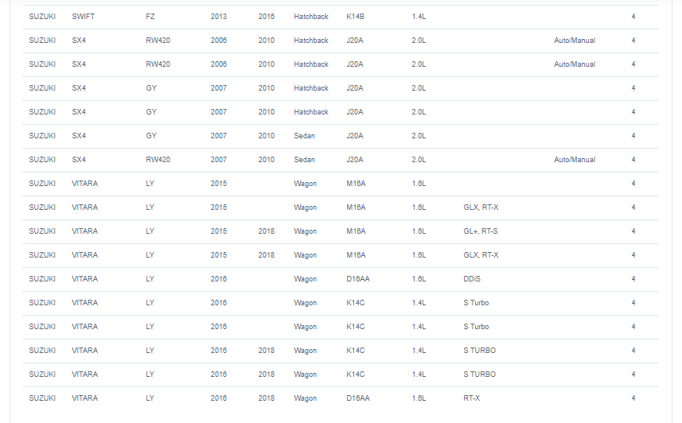
Task: Select RW420 in the Sedan row
Action: tap(158, 160)
